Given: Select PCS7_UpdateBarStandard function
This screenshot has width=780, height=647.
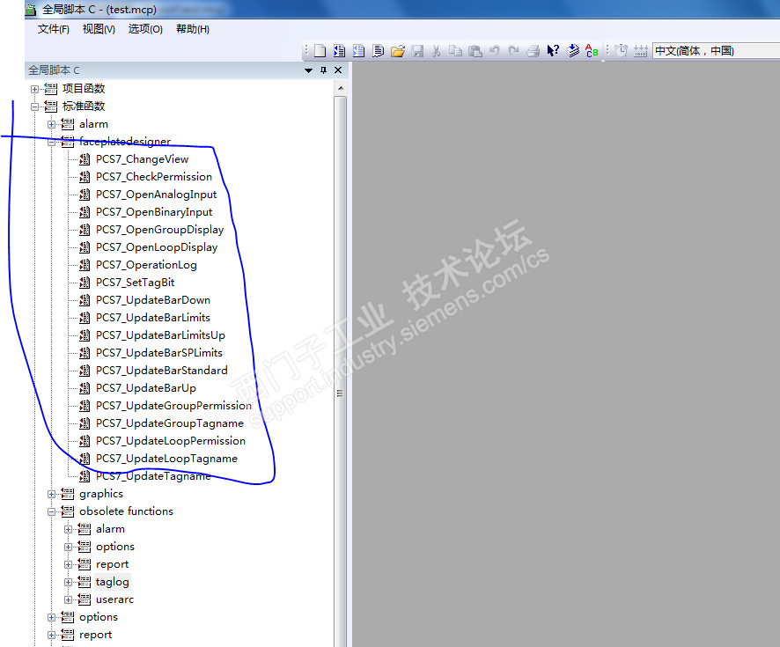Looking at the screenshot, I should pyautogui.click(x=162, y=371).
